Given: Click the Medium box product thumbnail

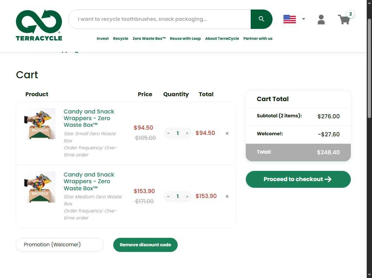Looking at the screenshot, I should [x=40, y=187].
